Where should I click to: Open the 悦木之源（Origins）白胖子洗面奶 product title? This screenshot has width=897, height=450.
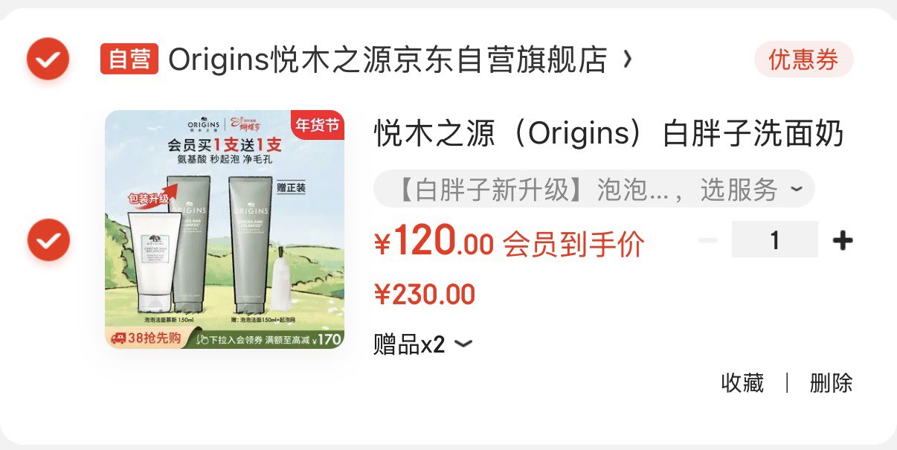click(608, 135)
